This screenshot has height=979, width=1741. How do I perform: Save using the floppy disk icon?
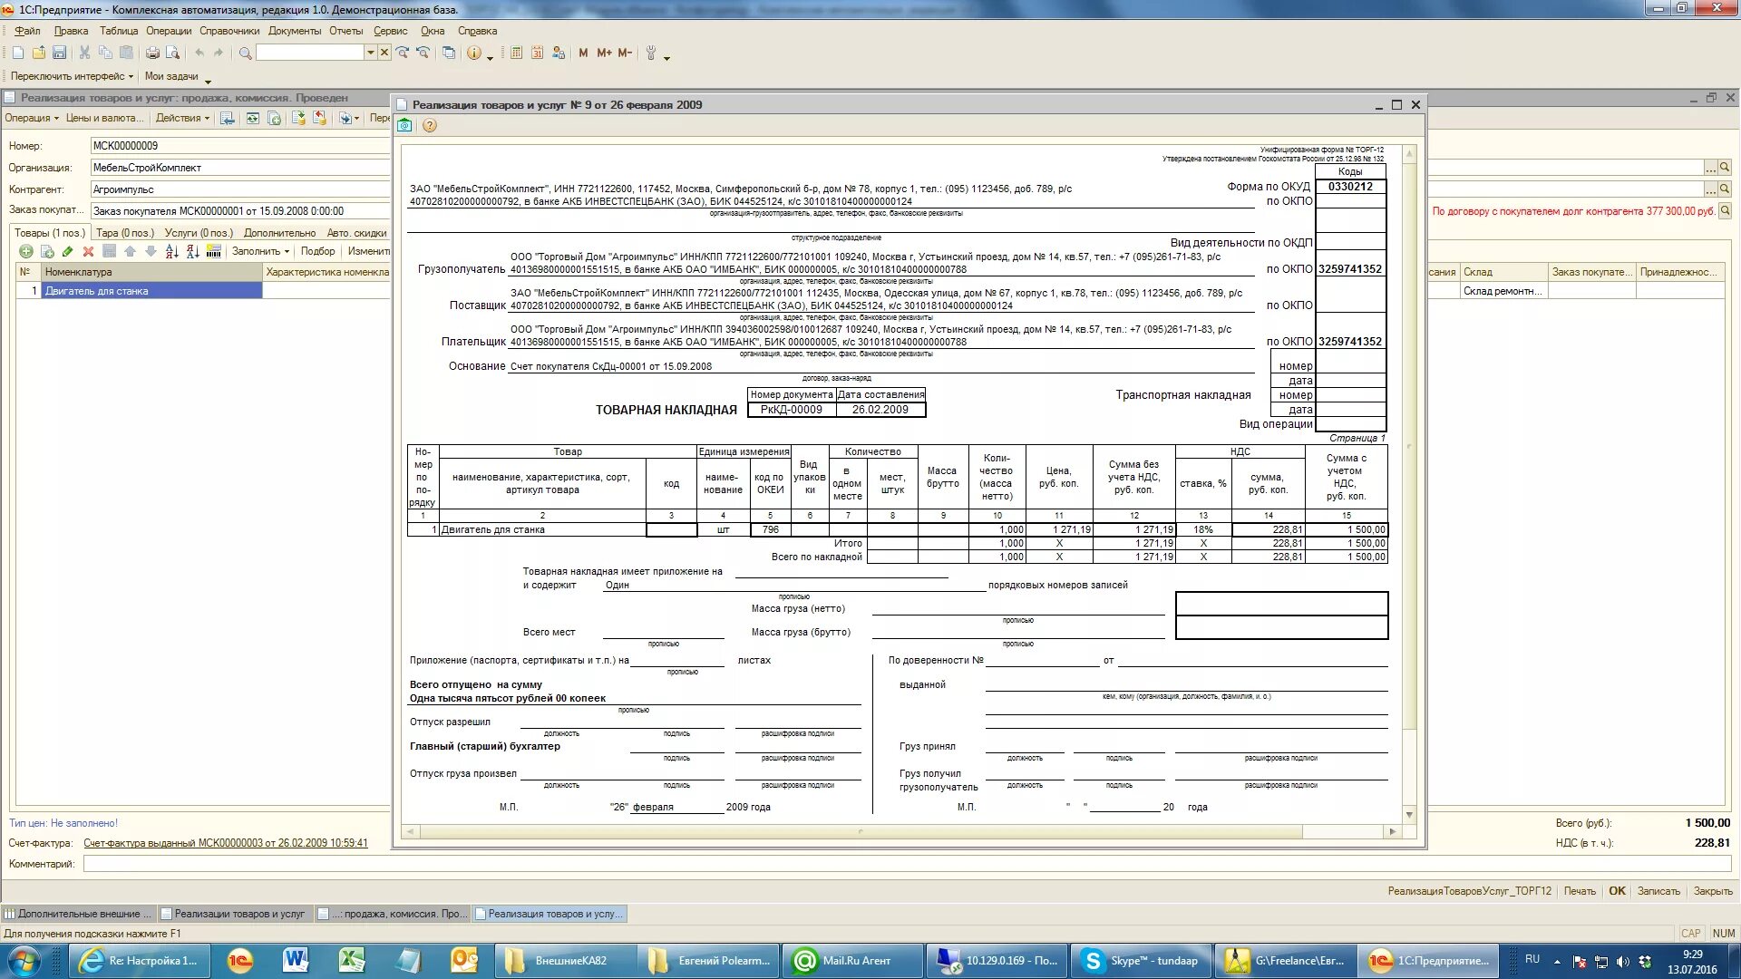(x=60, y=53)
